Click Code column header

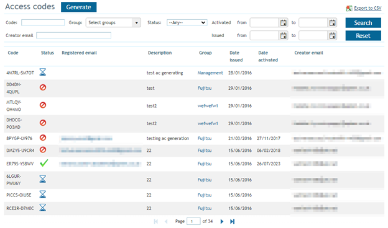(13, 53)
